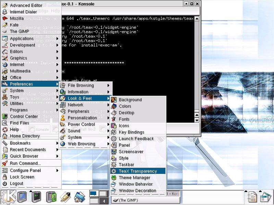Open the Power Control submenu
274x205 pixels.
[x=85, y=124]
